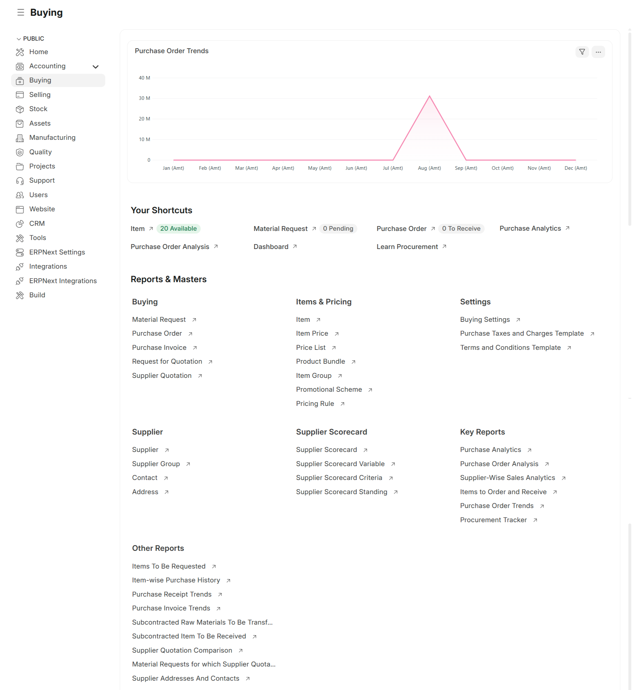634x690 pixels.
Task: Expand the Accounting submenu chevron
Action: click(x=95, y=67)
